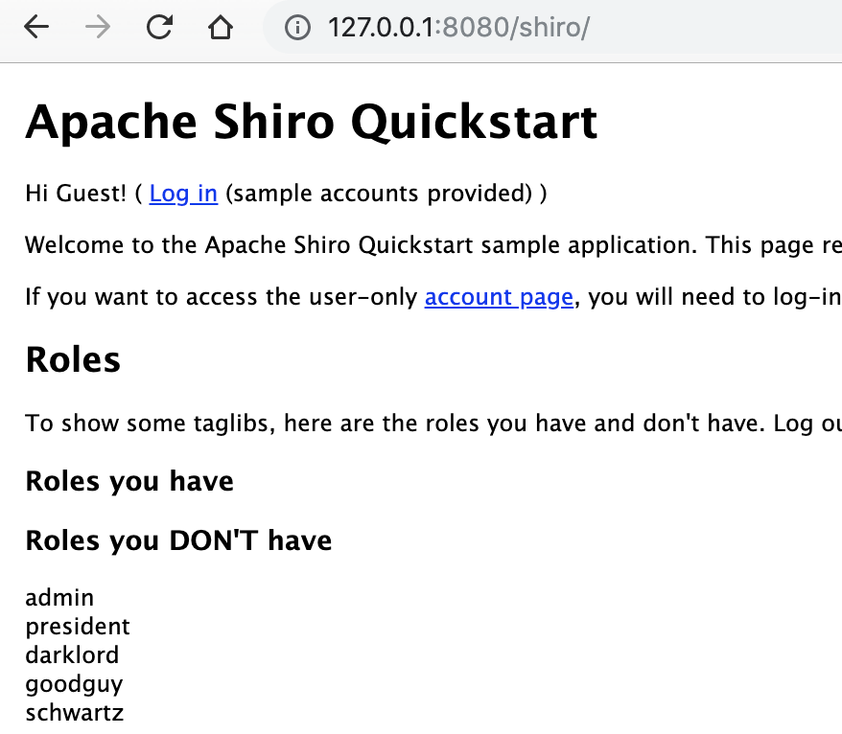Click the 'Welcome to the Apache Shiro' paragraph
Image resolution: width=842 pixels, height=734 pixels.
(433, 245)
